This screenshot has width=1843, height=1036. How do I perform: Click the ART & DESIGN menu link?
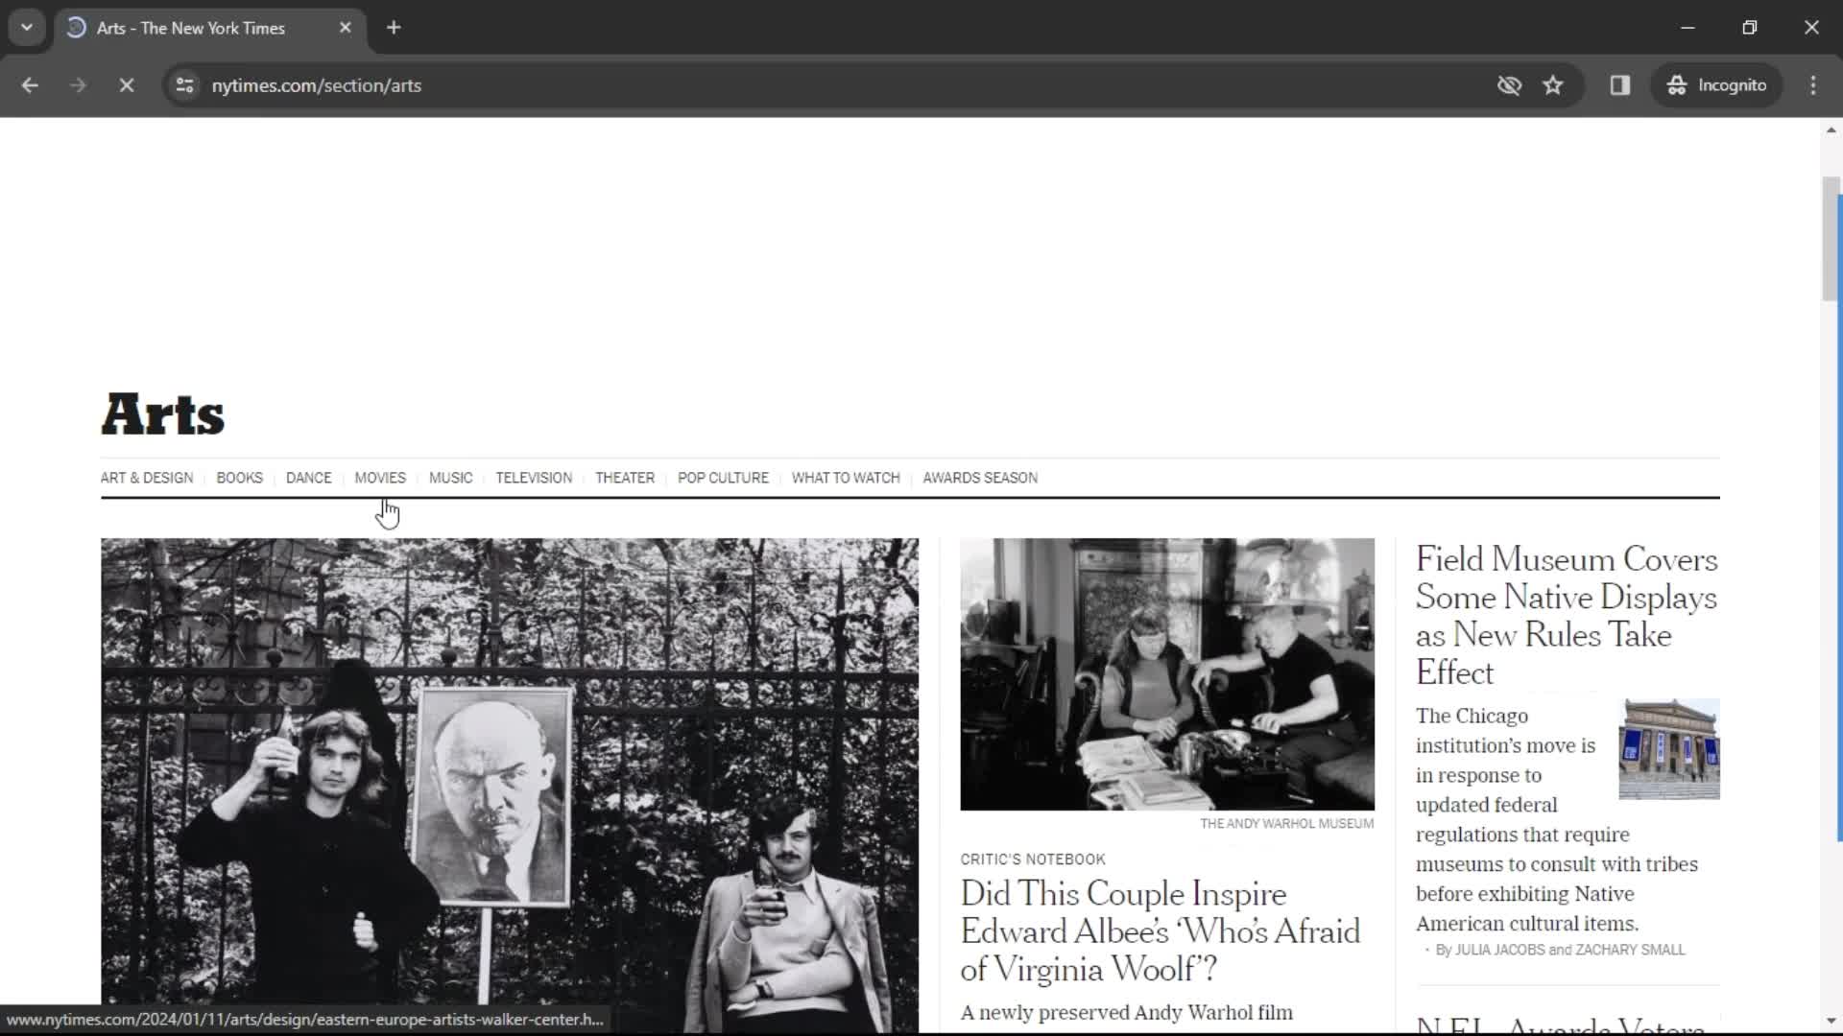pyautogui.click(x=146, y=477)
